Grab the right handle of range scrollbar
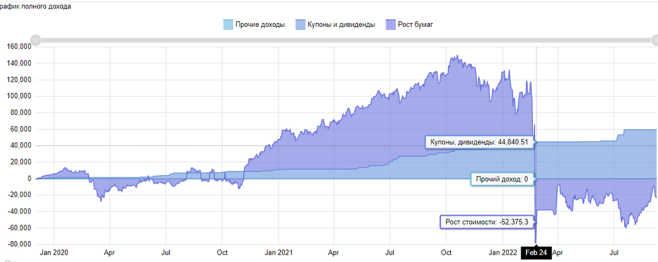This screenshot has width=658, height=262. pos(655,40)
